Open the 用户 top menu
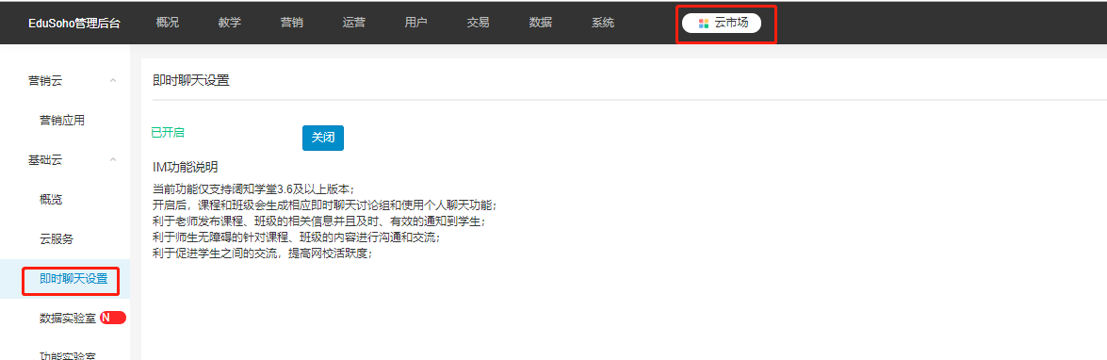This screenshot has height=360, width=1107. coord(415,23)
